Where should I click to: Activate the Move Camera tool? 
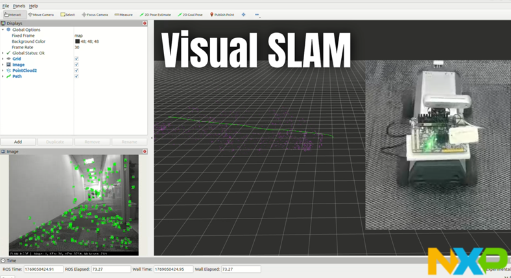click(41, 14)
